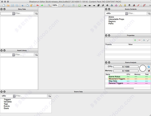This screenshot has height=116, width=151.
Task: Select the gray helmet head toolbar icon
Action: coord(129,5)
